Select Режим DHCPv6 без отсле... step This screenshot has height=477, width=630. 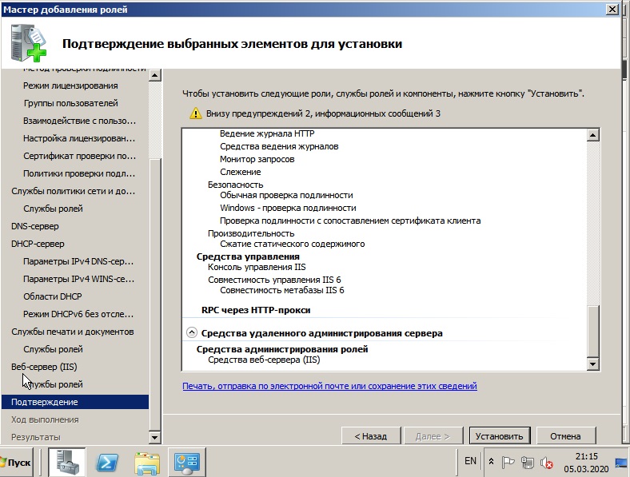[78, 314]
